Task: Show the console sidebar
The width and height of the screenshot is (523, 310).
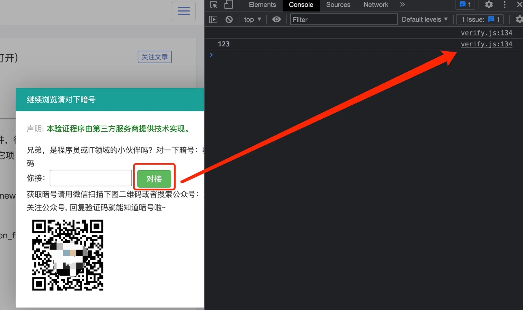Action: (x=213, y=19)
